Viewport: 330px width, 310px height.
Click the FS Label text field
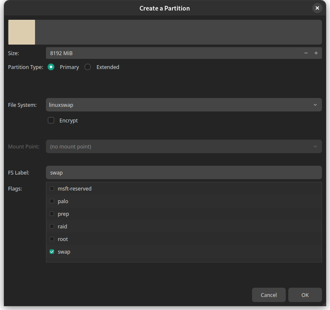[184, 172]
